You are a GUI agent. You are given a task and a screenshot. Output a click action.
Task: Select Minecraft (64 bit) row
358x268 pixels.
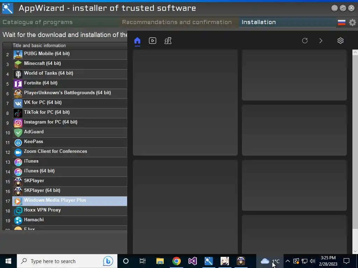click(70, 65)
